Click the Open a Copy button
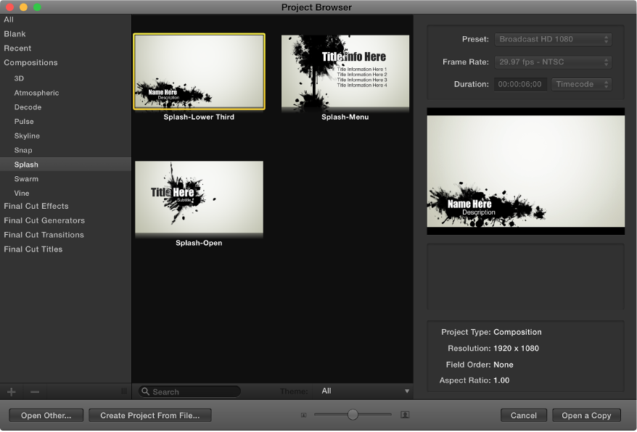This screenshot has width=637, height=432. [586, 415]
